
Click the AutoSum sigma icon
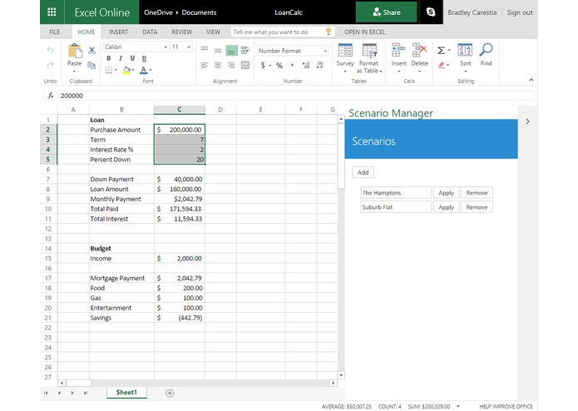click(441, 50)
